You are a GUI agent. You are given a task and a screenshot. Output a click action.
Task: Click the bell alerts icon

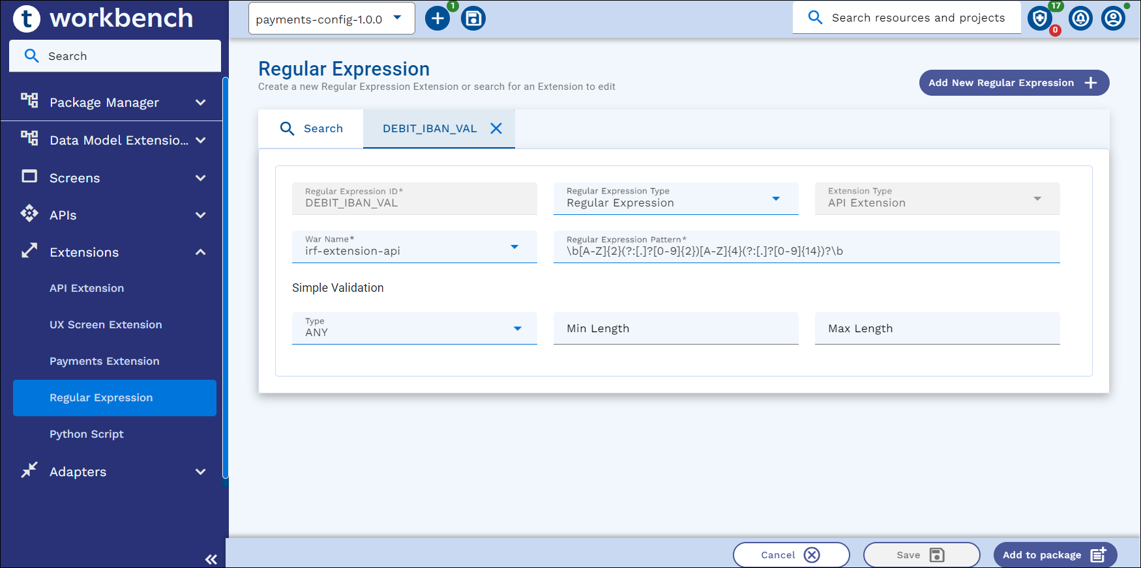point(1080,18)
